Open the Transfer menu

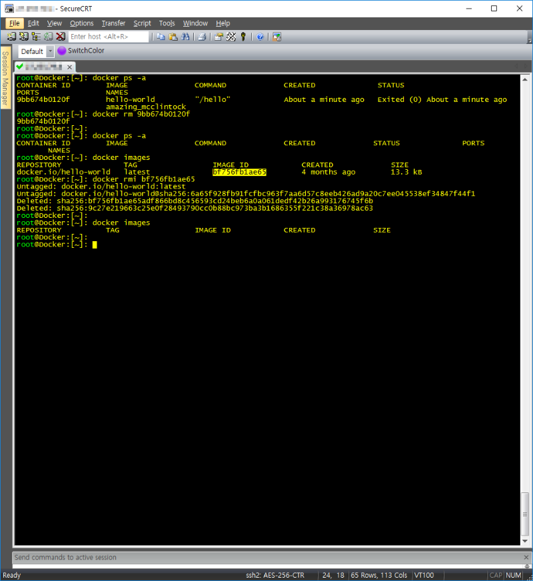click(x=113, y=23)
